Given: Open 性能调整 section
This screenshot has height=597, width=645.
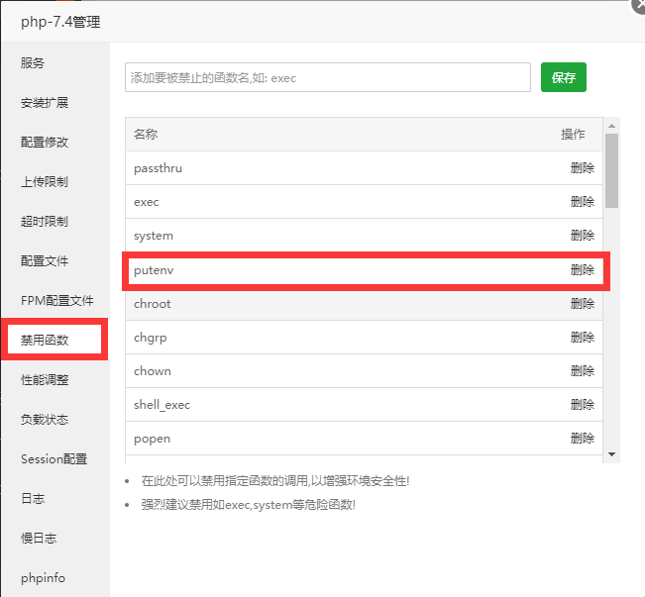Looking at the screenshot, I should 45,380.
